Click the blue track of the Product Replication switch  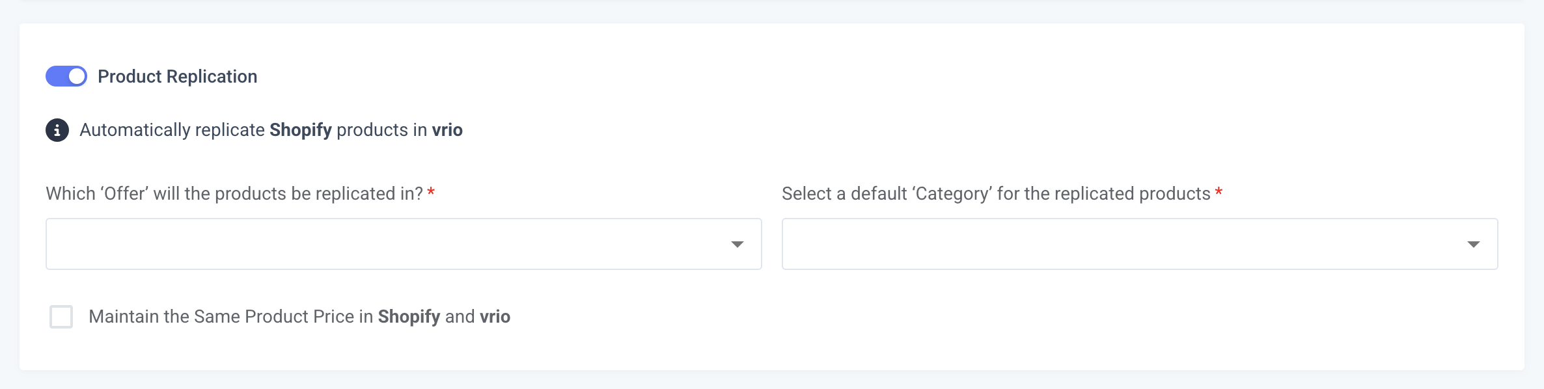click(x=57, y=76)
